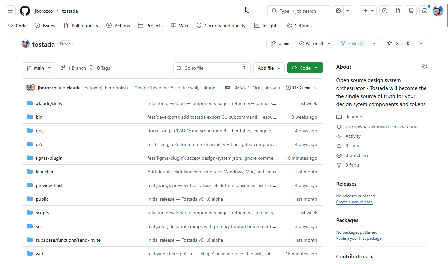View the 1 Branch link
Viewport: 448px width, 264px height.
point(73,68)
